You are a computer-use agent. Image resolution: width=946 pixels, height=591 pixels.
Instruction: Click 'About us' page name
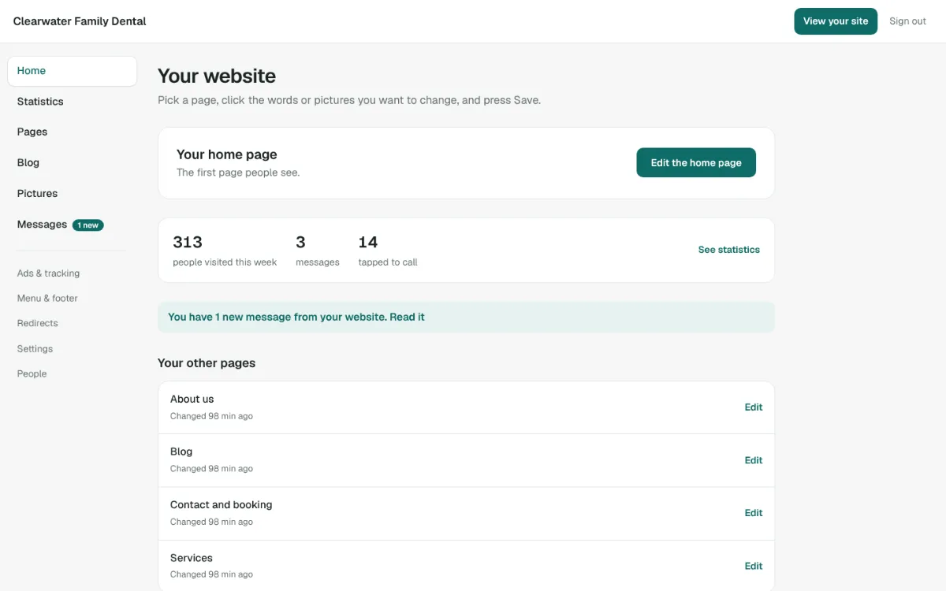(x=192, y=399)
